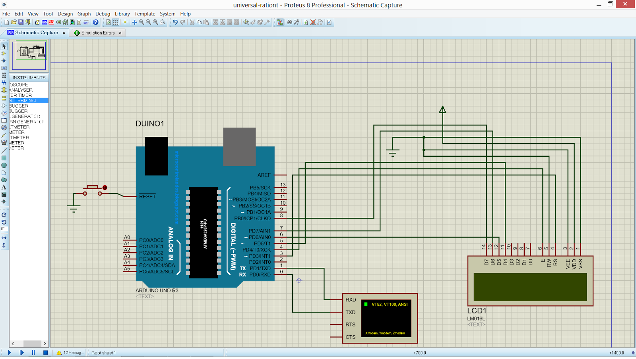The width and height of the screenshot is (636, 359).
Task: Click the Cut scissors icon
Action: click(x=192, y=22)
